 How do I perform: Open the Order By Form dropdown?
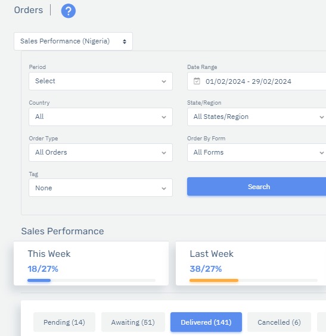[x=257, y=152]
